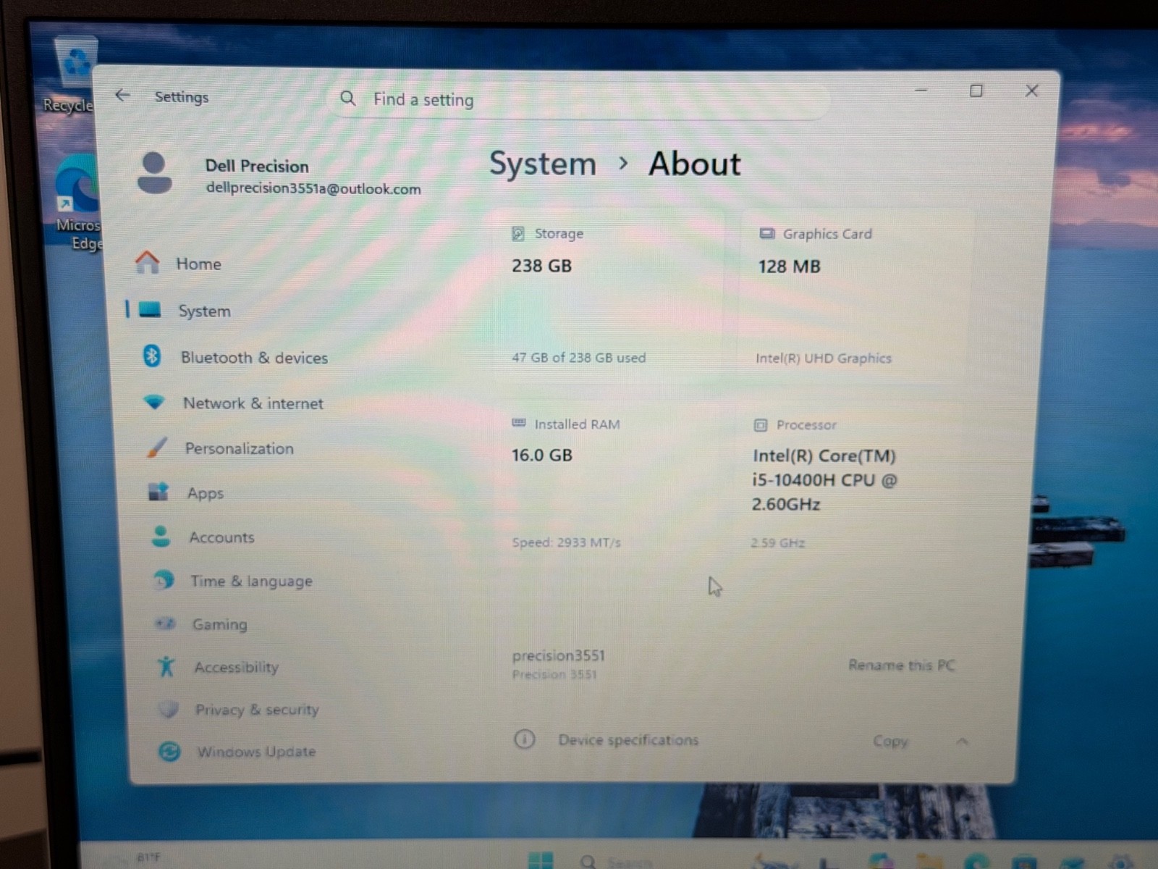Click the Privacy & security shield icon
The height and width of the screenshot is (869, 1158).
(169, 708)
